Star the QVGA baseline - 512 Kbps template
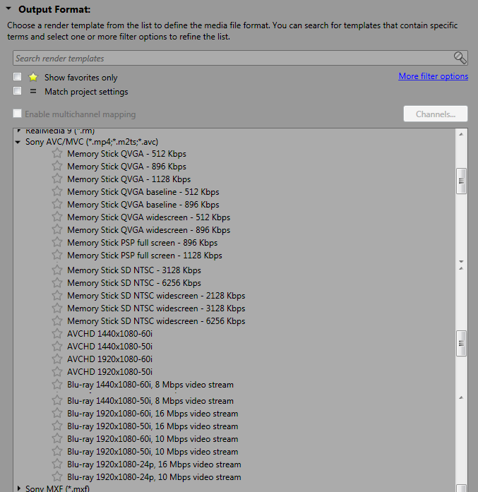This screenshot has height=492, width=478. pyautogui.click(x=57, y=191)
